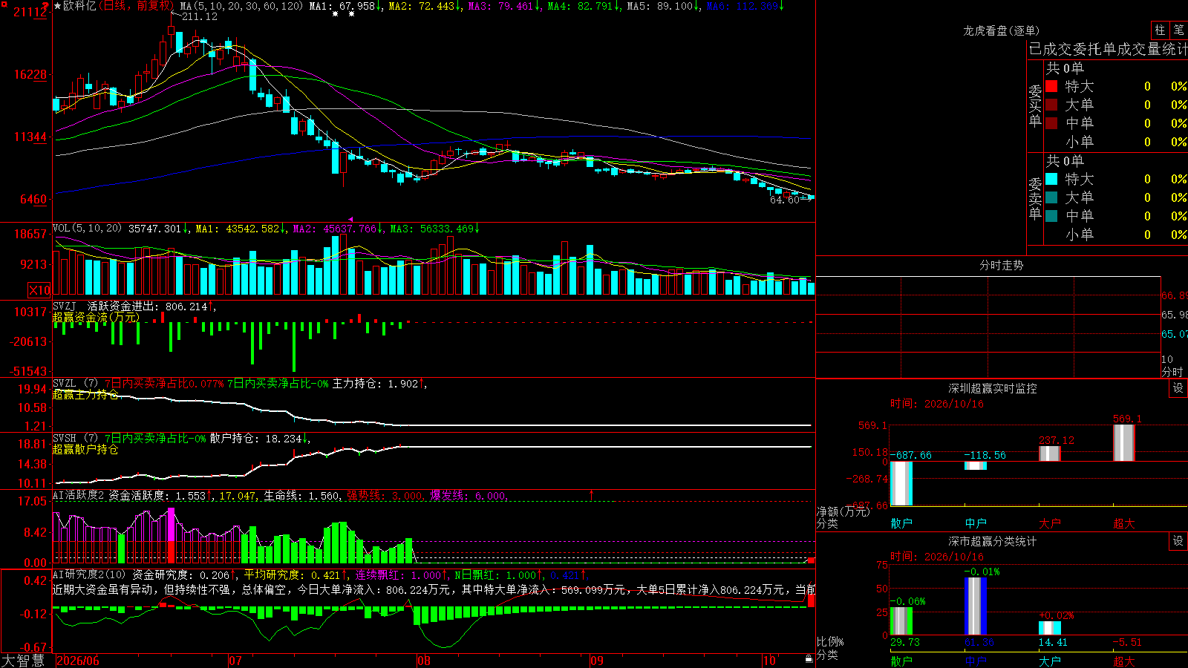Click the 211.12 high price annotation
Viewport: 1188px width, 668px height.
[199, 16]
